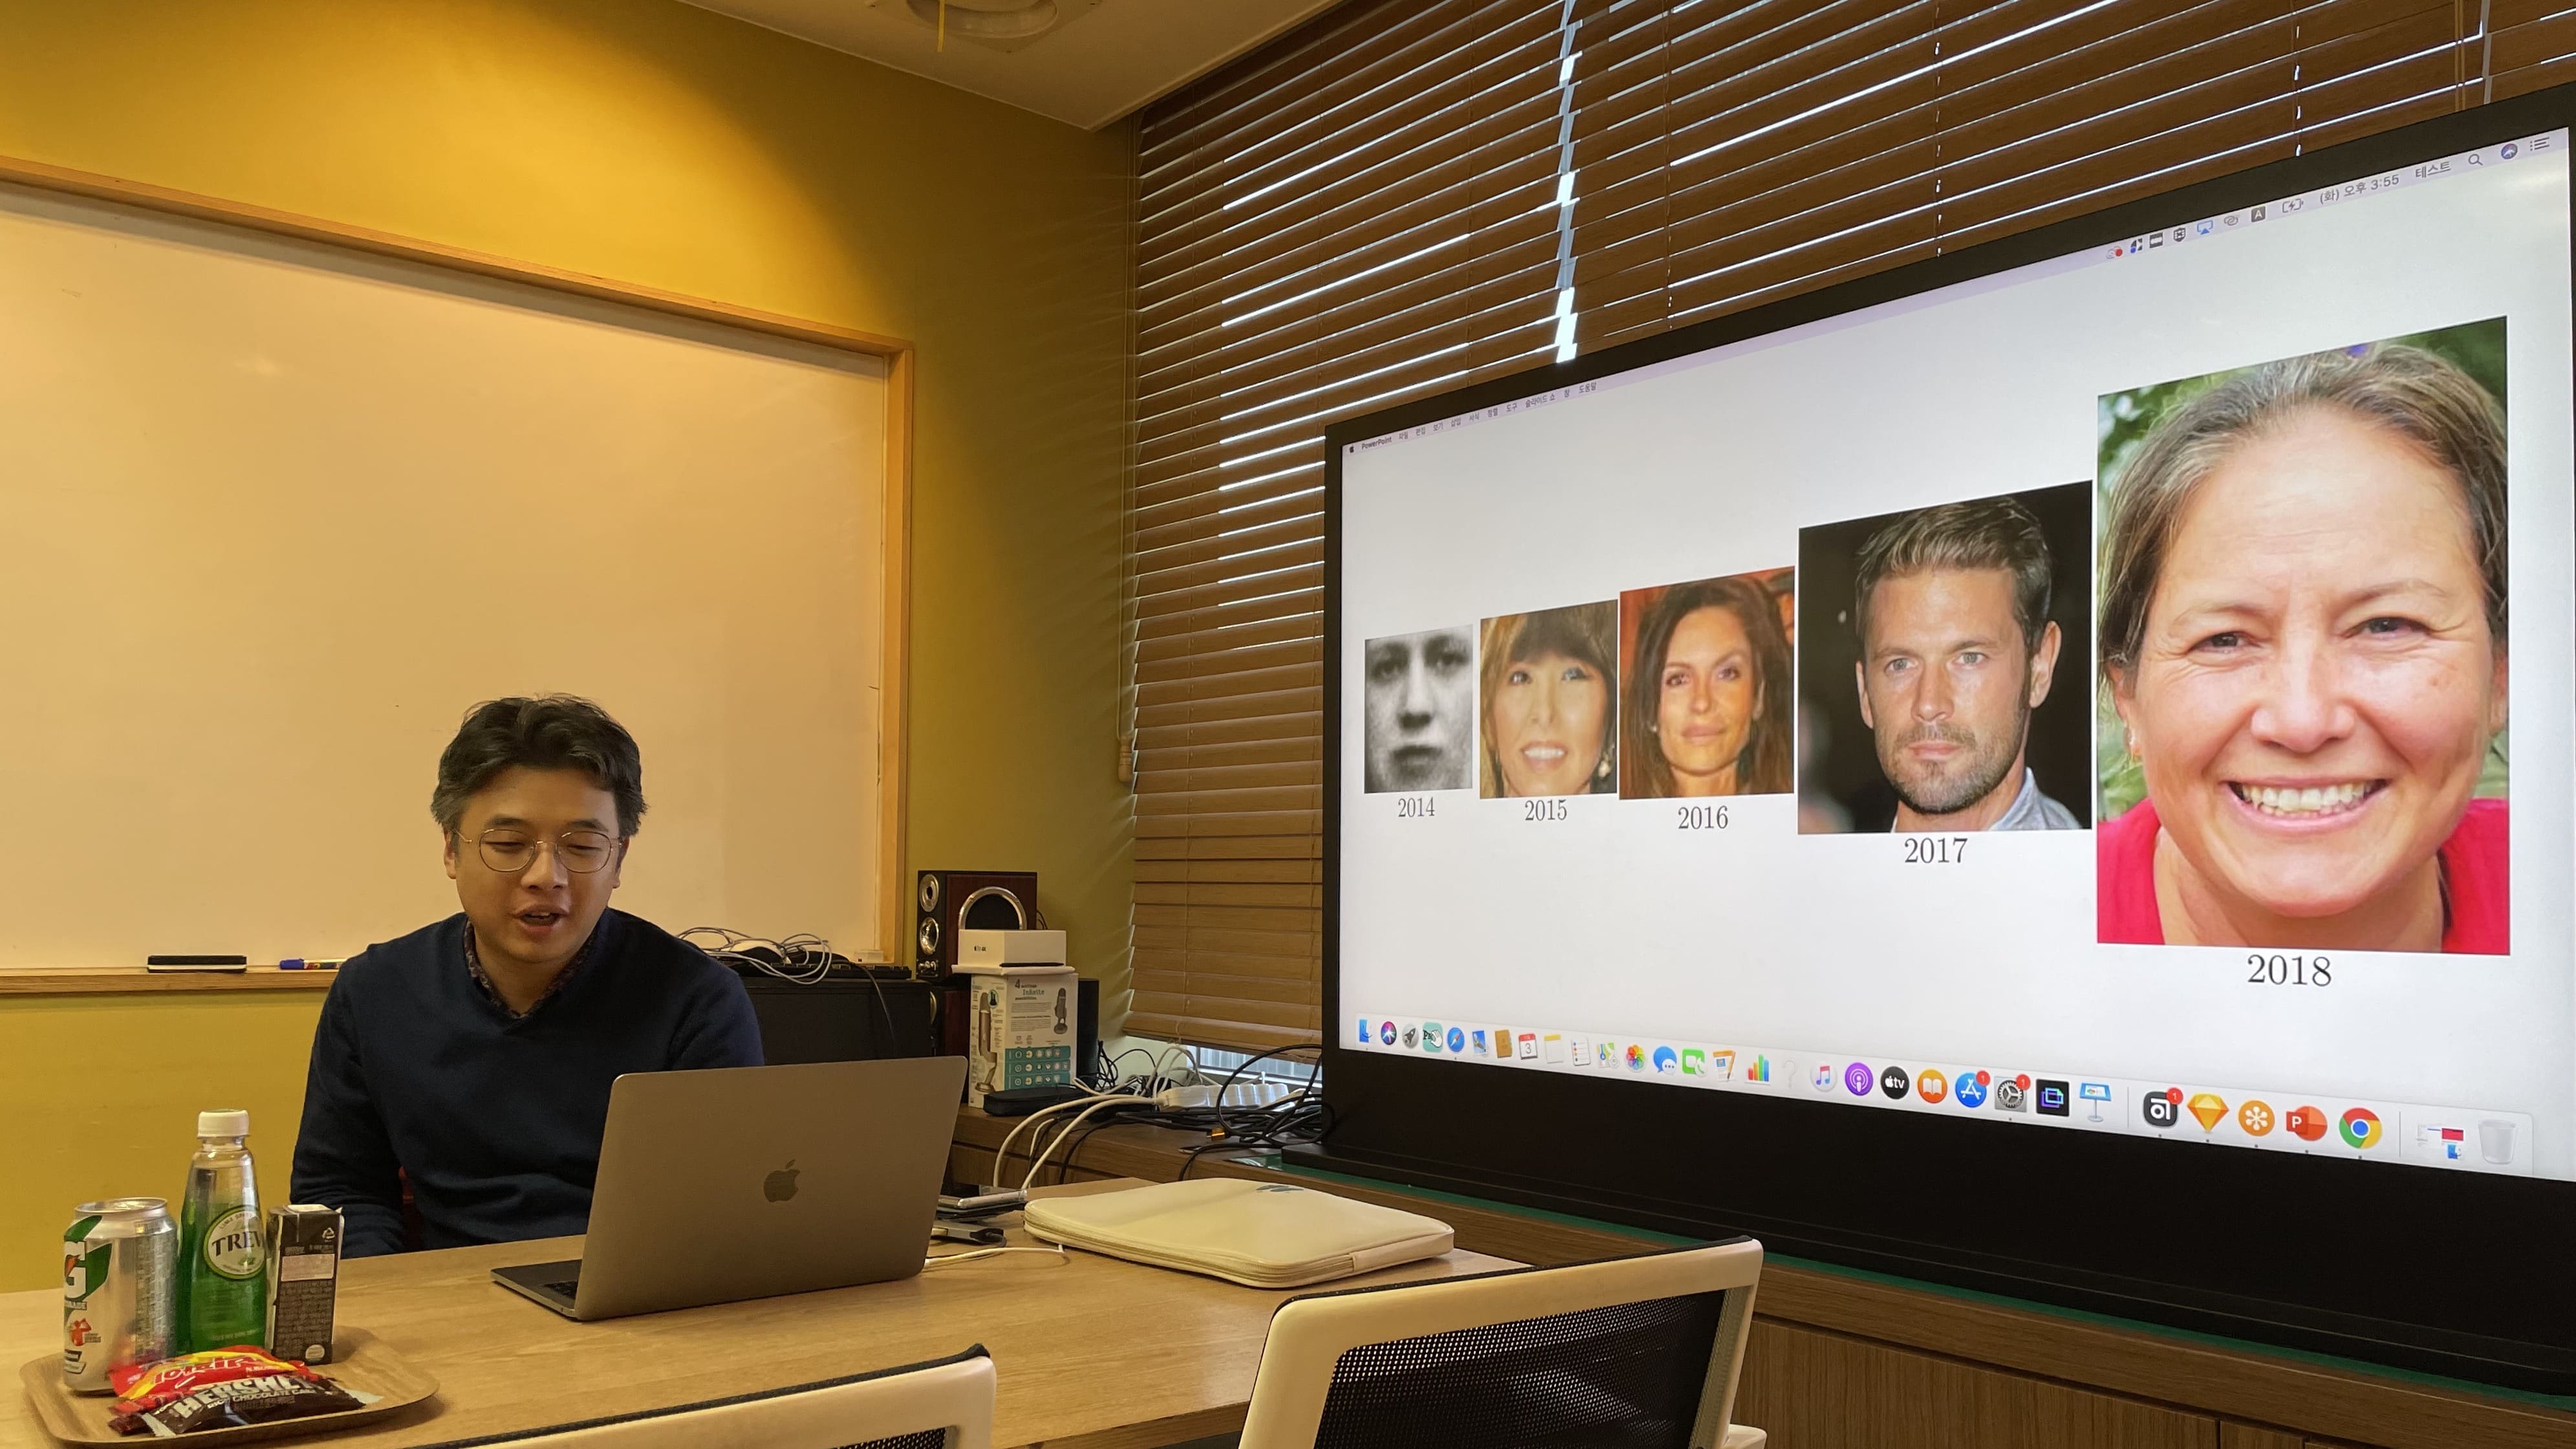2576x1449 pixels.
Task: Open the Trash in the Dock
Action: tap(2497, 1141)
